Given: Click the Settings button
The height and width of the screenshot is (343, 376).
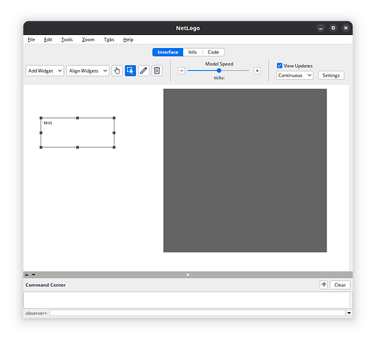Looking at the screenshot, I should point(331,75).
